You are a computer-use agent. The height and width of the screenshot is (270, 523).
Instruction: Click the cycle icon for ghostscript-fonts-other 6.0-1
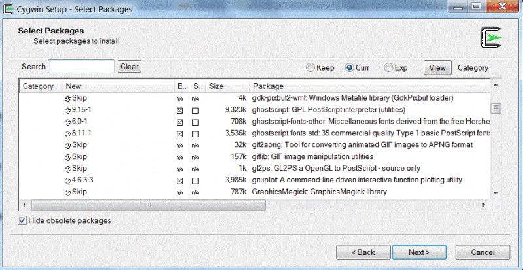(x=68, y=122)
